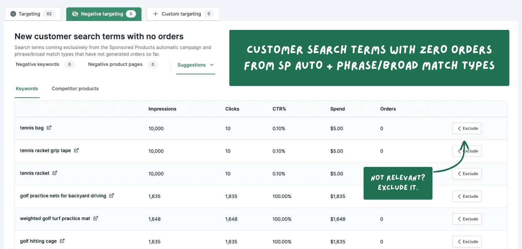The height and width of the screenshot is (249, 522).
Task: Click plus icon on Custom targeting tab
Action: [155, 14]
